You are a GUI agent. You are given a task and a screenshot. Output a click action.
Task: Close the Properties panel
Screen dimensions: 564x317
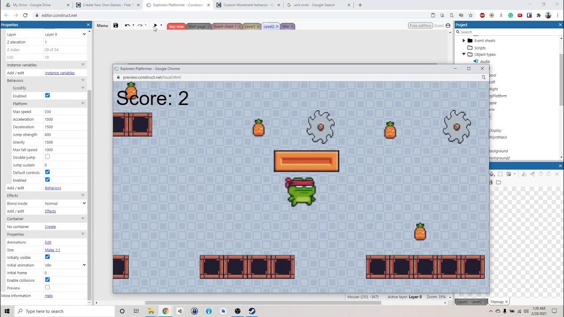(x=88, y=25)
